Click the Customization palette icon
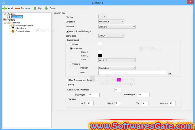 point(13,31)
